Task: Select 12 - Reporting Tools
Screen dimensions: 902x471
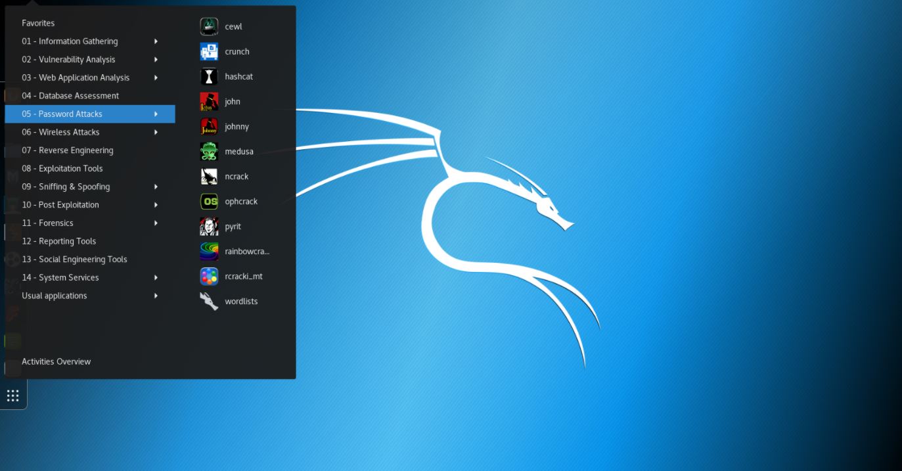Action: point(90,241)
